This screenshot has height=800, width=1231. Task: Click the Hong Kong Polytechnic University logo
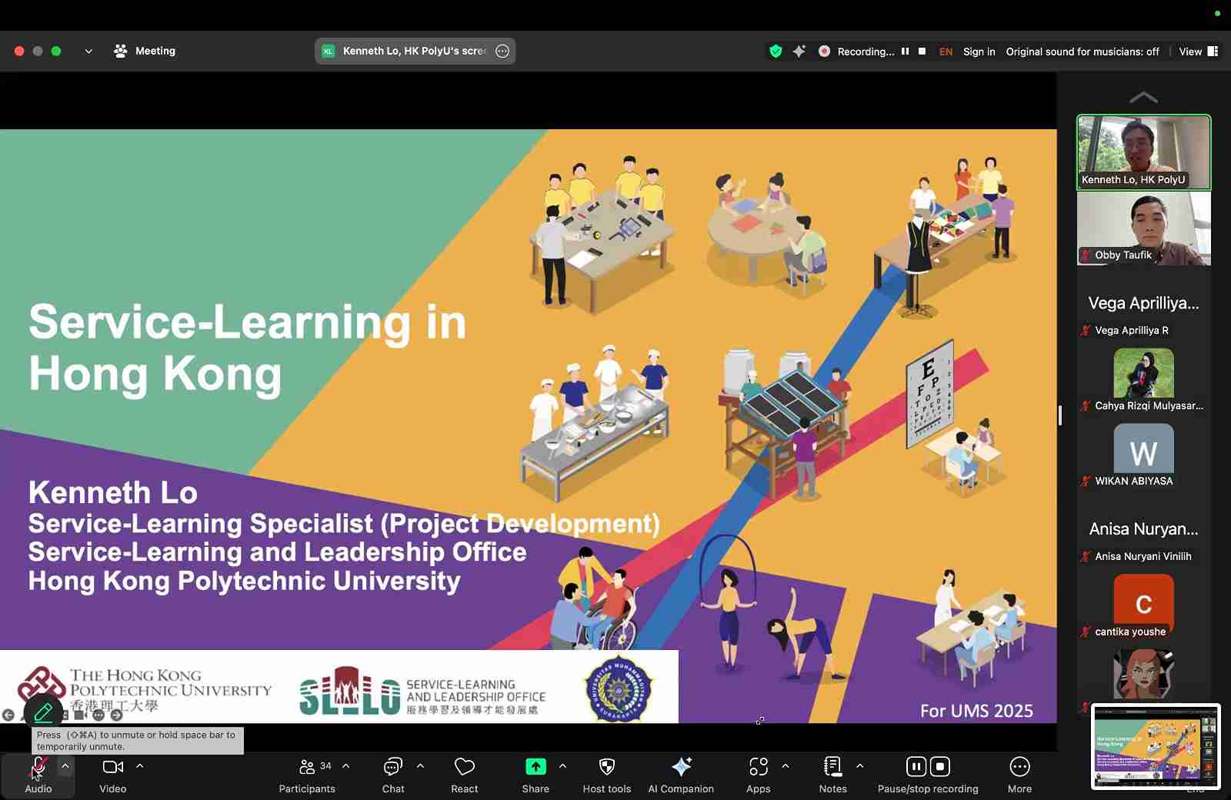click(145, 689)
